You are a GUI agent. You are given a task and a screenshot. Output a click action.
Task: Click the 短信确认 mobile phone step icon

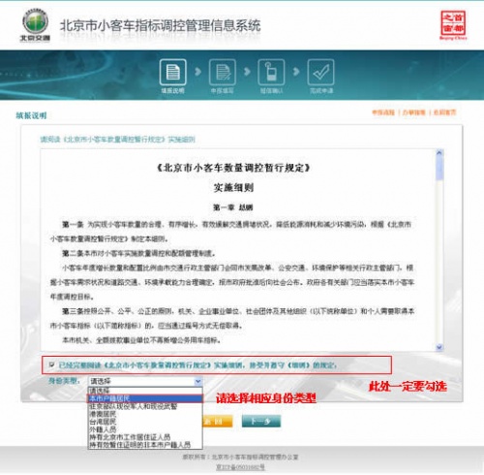pos(271,72)
